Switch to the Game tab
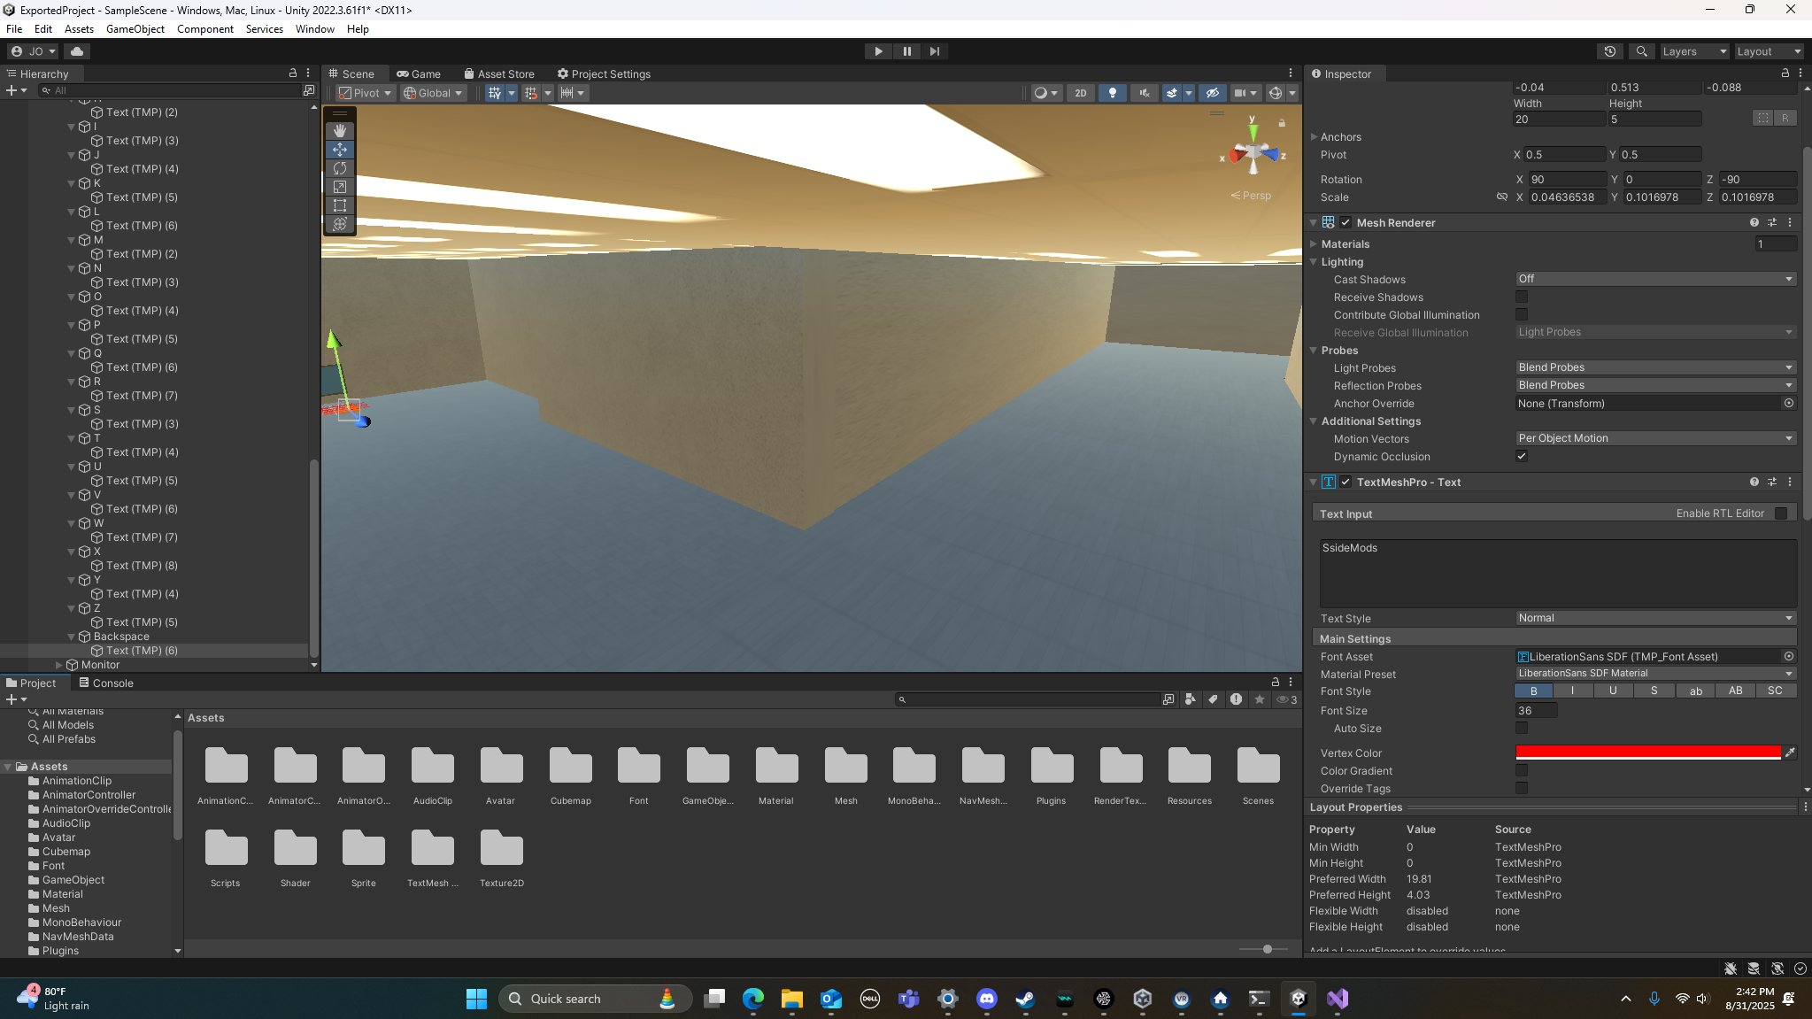Screen dimensions: 1812x1019 coord(419,74)
